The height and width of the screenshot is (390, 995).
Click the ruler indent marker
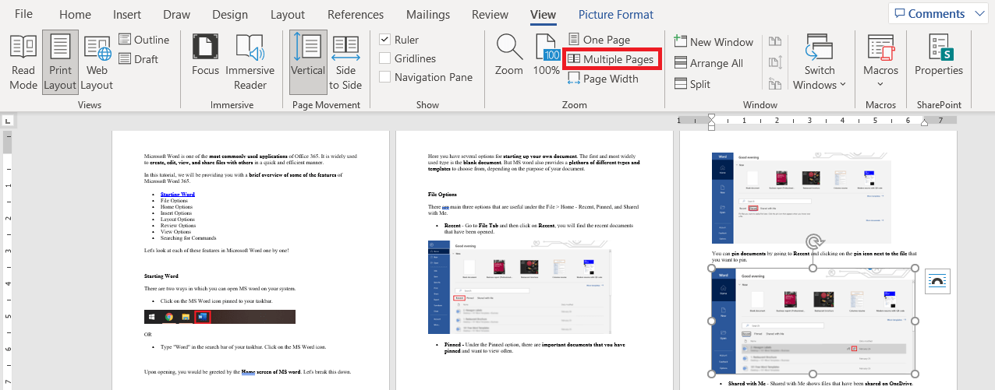point(711,121)
